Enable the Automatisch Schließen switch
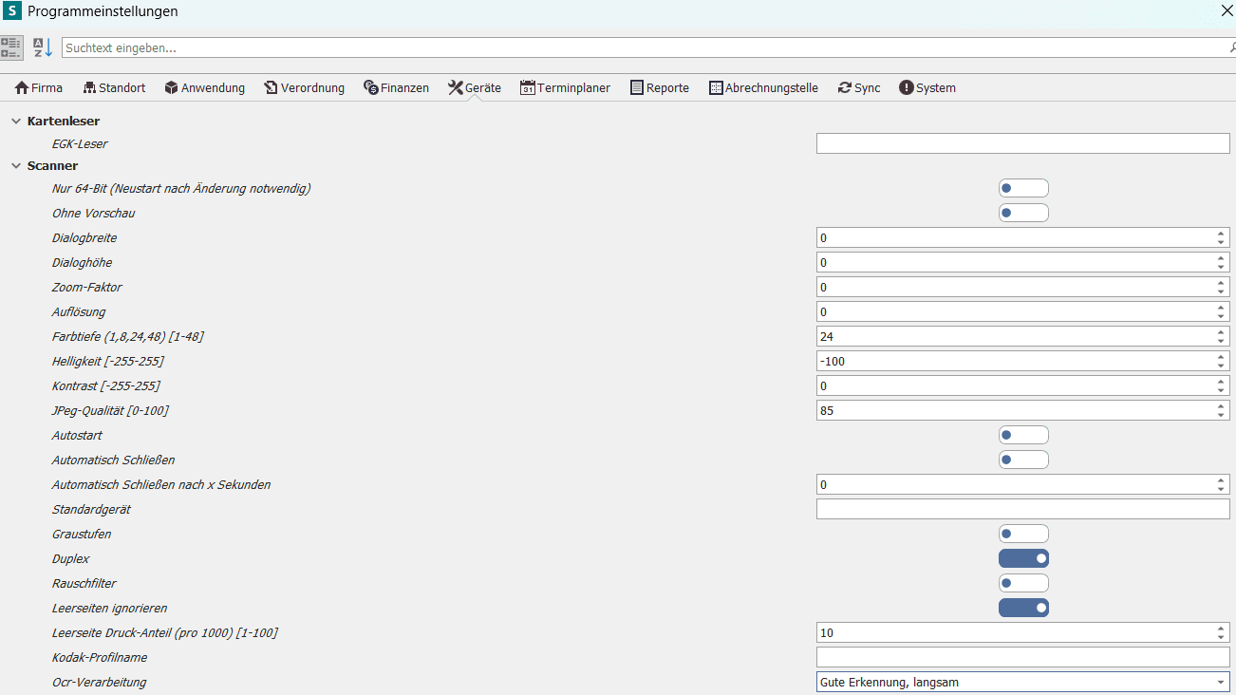 (1023, 460)
